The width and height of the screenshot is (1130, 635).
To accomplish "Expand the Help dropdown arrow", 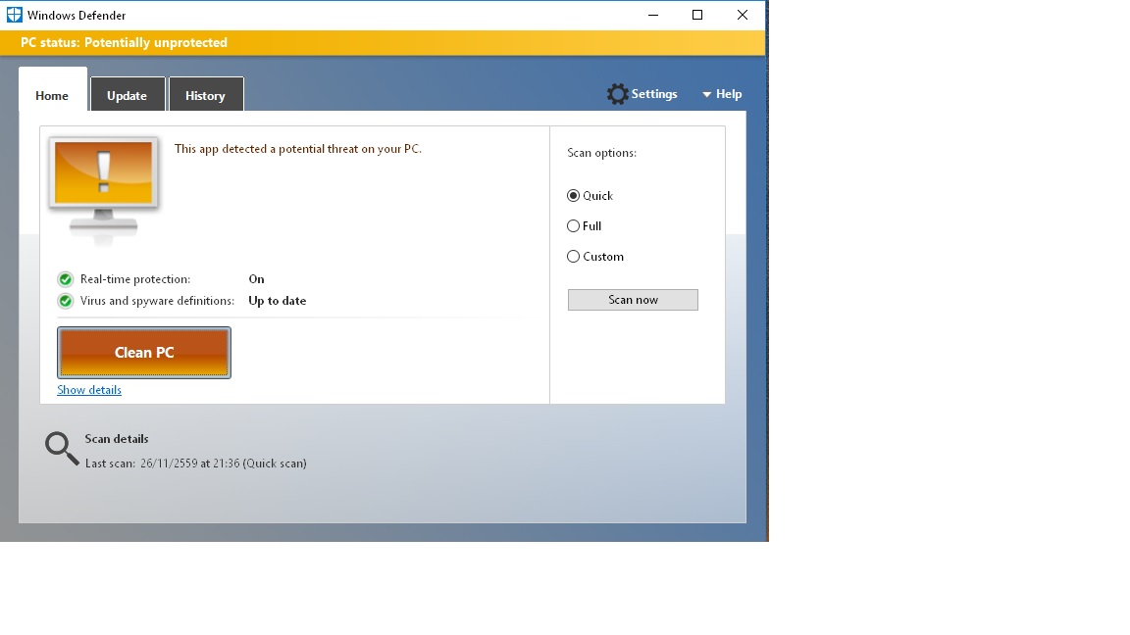I will click(x=707, y=94).
